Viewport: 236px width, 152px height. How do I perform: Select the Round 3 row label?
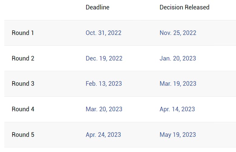pos(23,84)
